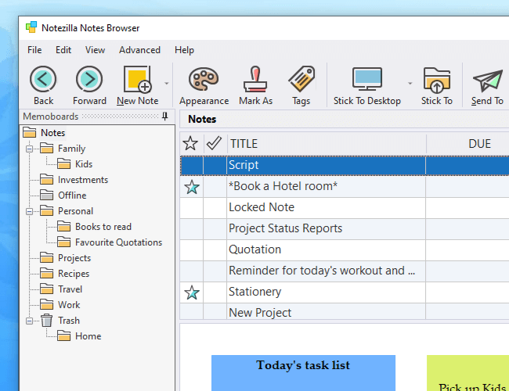Create a New Note from toolbar
Image resolution: width=509 pixels, height=391 pixels.
click(x=138, y=80)
